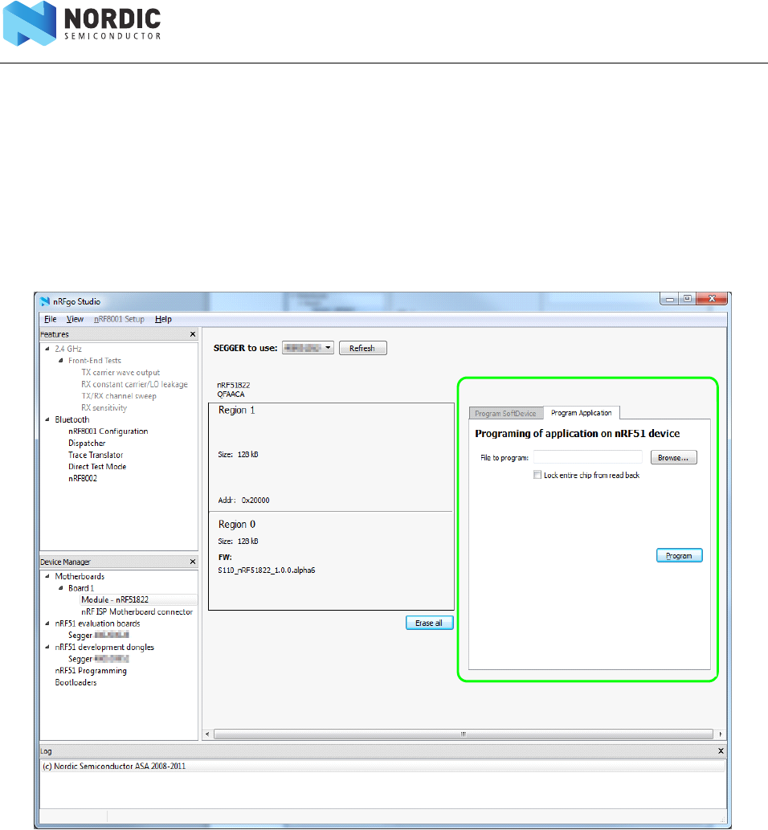
Task: Open the File menu
Action: point(51,319)
